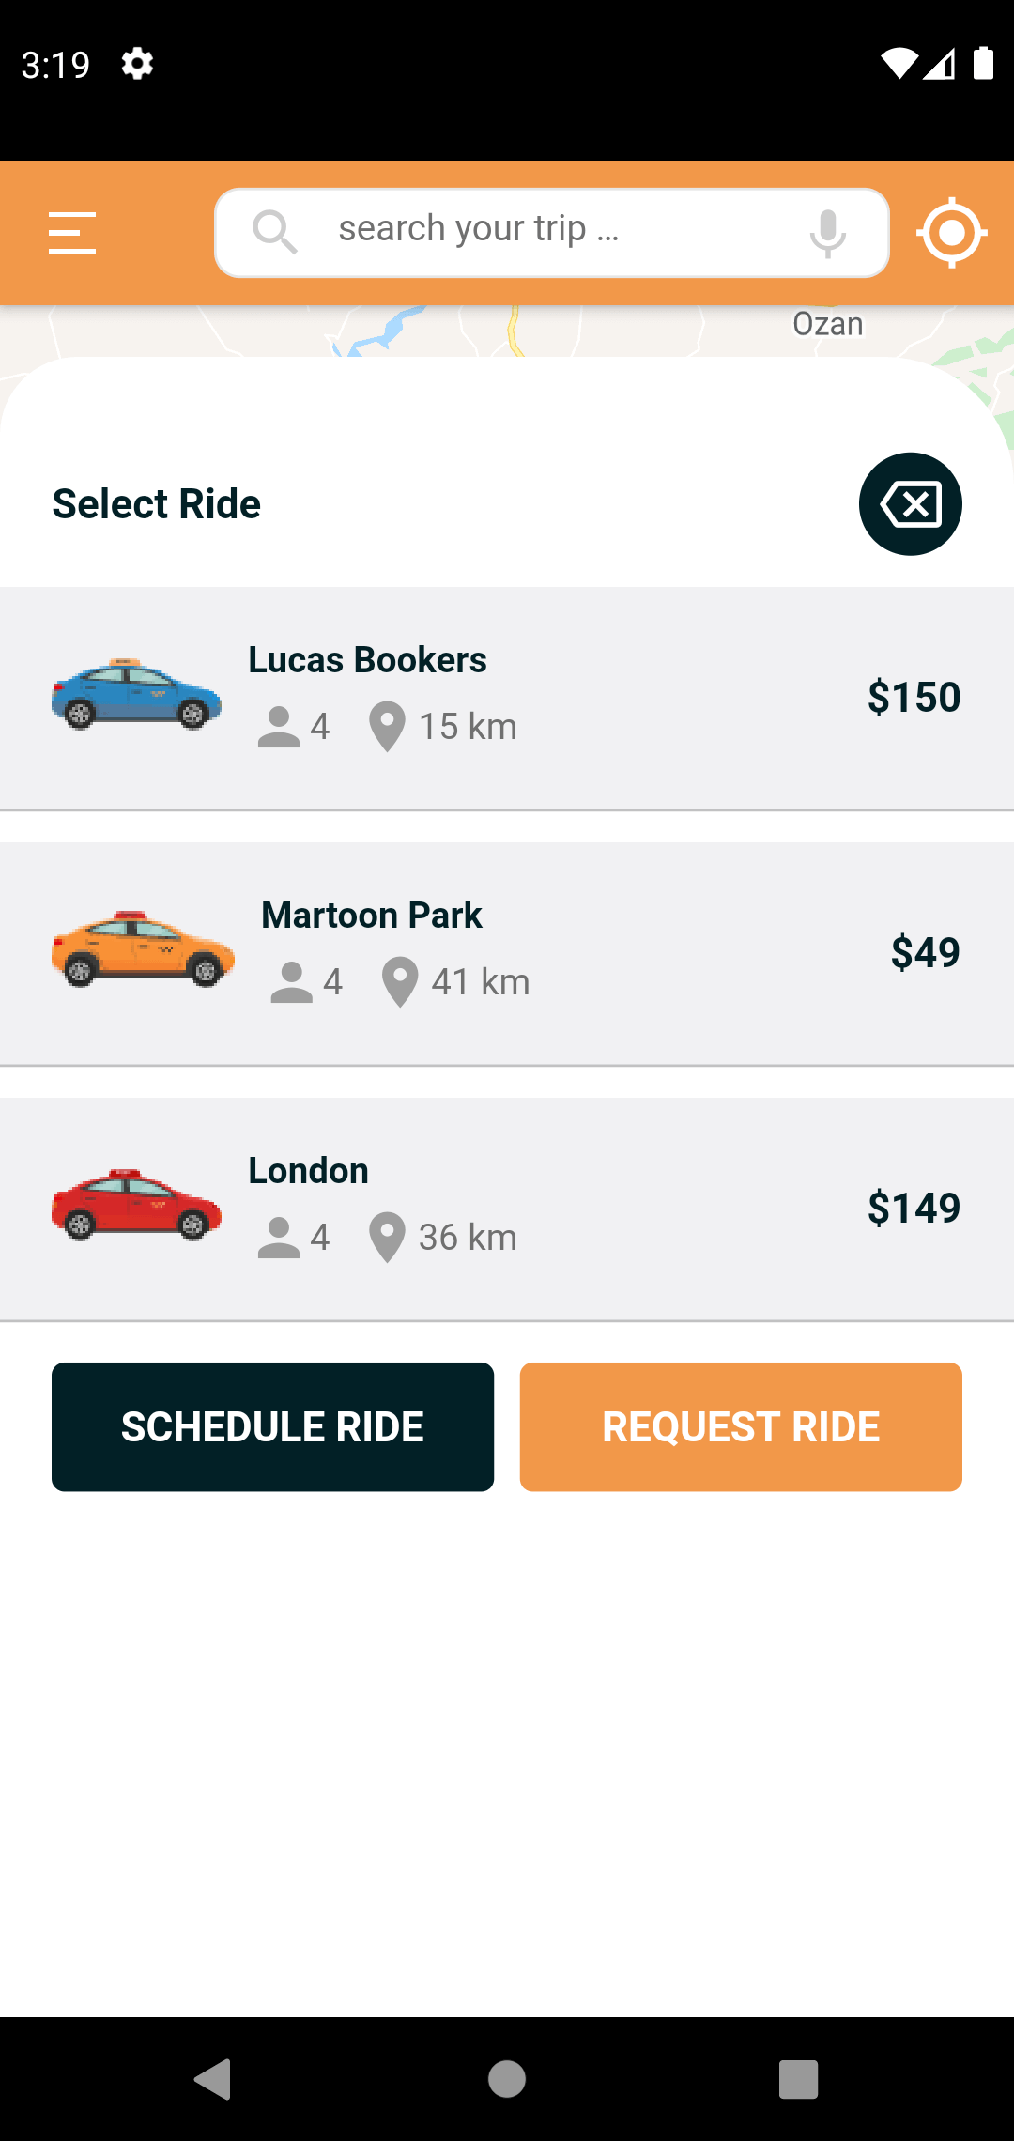Viewport: 1014px width, 2141px height.
Task: Open the hamburger menu
Action: coord(72,233)
